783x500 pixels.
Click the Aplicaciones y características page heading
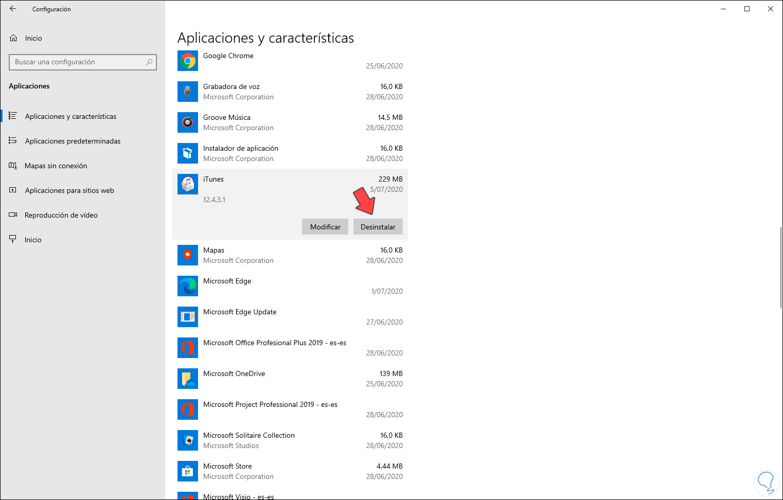[x=265, y=38]
